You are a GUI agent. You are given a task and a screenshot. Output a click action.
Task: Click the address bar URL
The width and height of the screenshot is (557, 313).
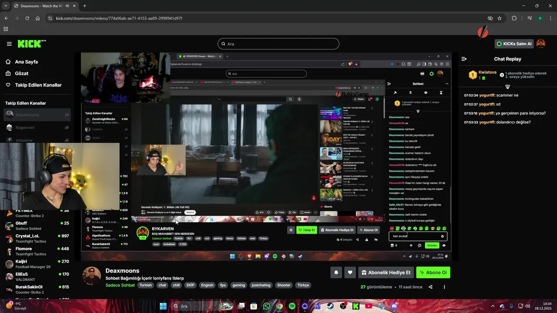point(119,18)
